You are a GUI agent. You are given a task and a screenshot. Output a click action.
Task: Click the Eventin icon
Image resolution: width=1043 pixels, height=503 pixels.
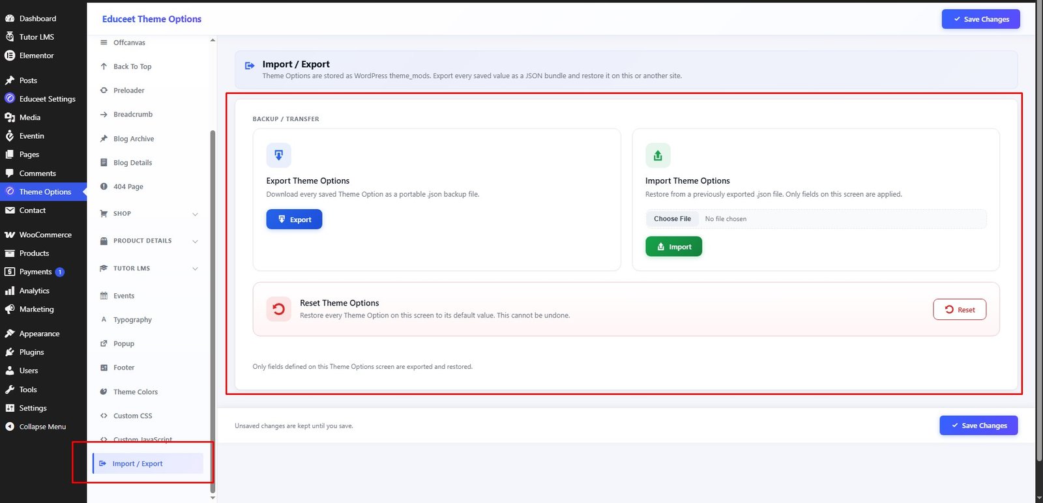10,136
